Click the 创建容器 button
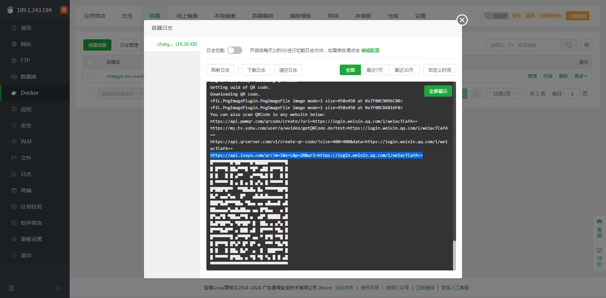The image size is (606, 298). tap(97, 45)
